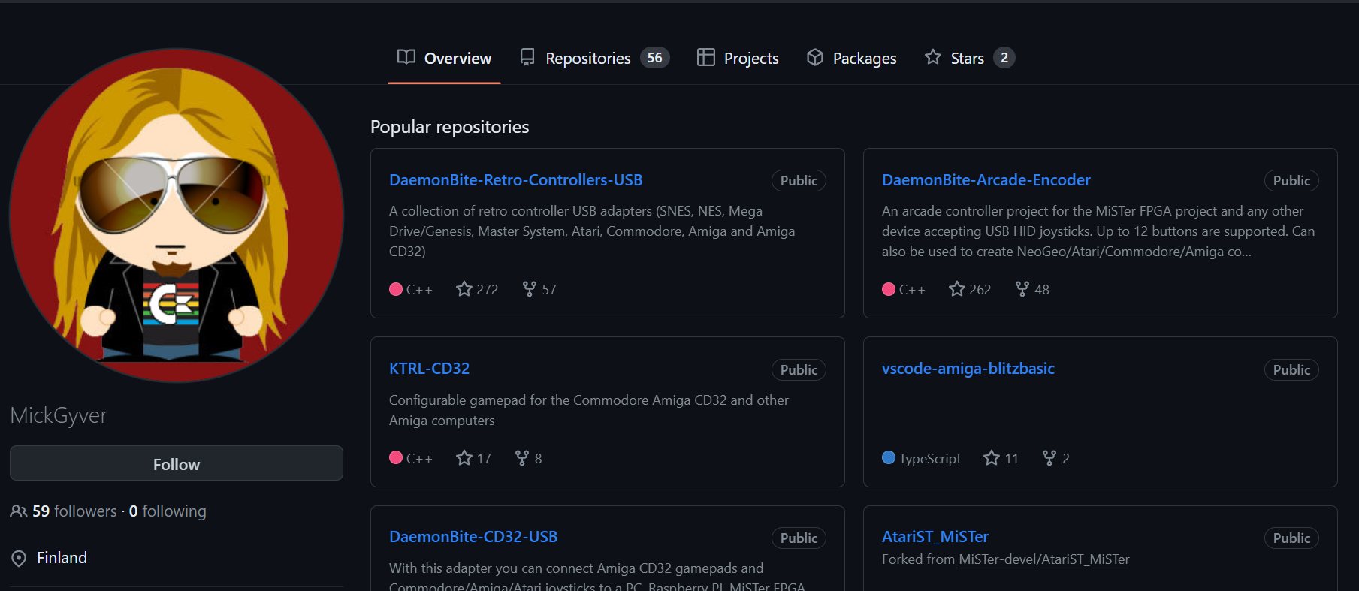Click Public badge on DaemonBite-Retro-Controllers-USB

point(799,180)
